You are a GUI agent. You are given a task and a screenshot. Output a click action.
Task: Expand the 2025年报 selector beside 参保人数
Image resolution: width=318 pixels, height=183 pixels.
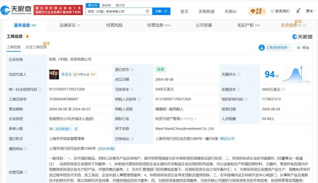point(63,129)
